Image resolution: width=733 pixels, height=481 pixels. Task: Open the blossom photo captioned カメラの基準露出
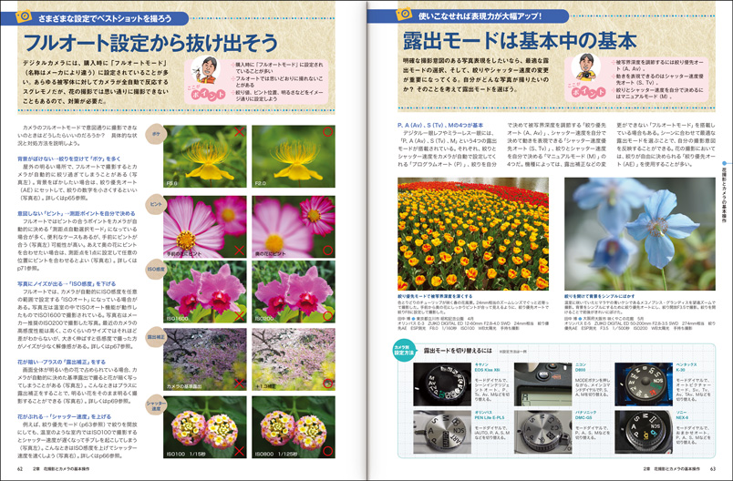pos(205,359)
